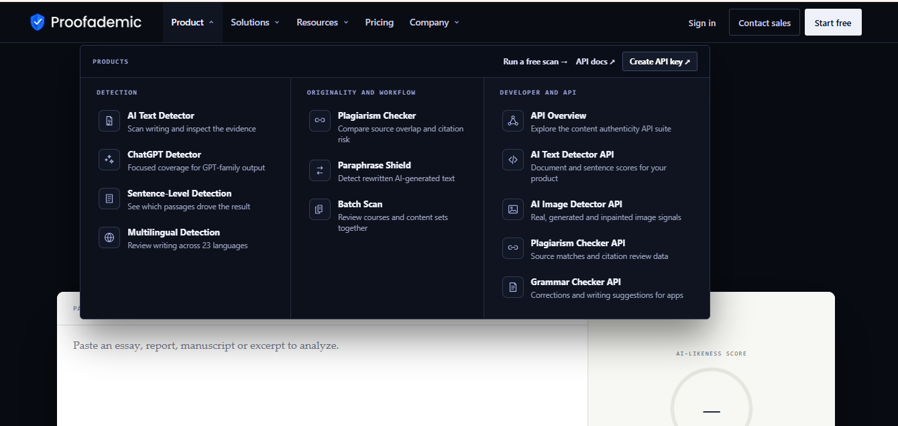Click the Proofademic shield logo icon

click(x=38, y=22)
